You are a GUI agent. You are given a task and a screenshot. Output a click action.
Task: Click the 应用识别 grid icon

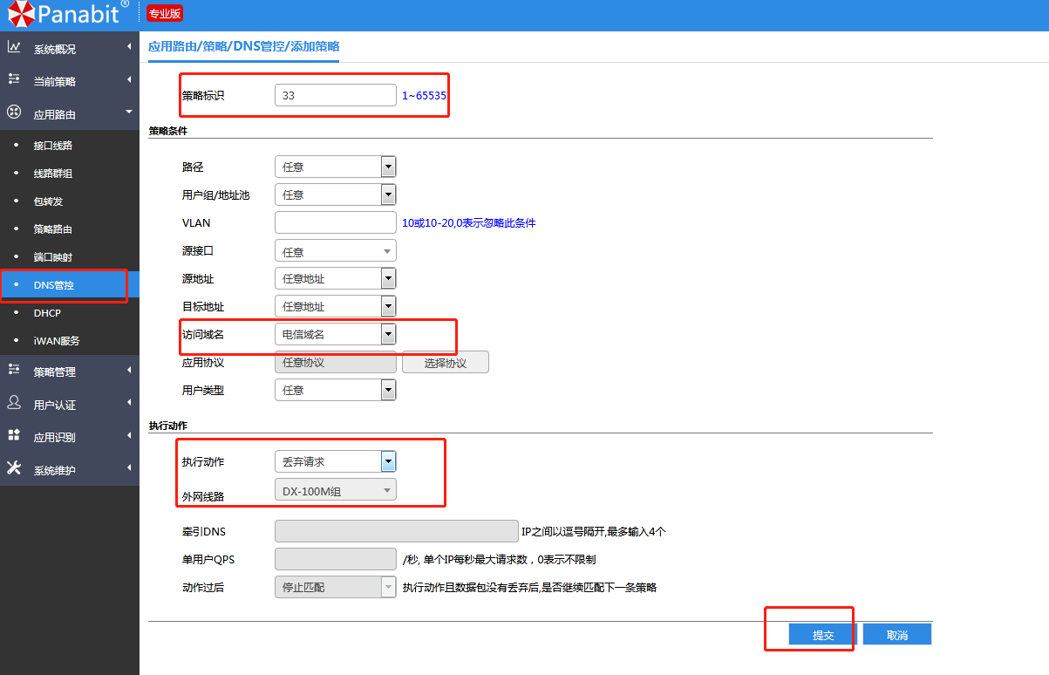pyautogui.click(x=14, y=435)
